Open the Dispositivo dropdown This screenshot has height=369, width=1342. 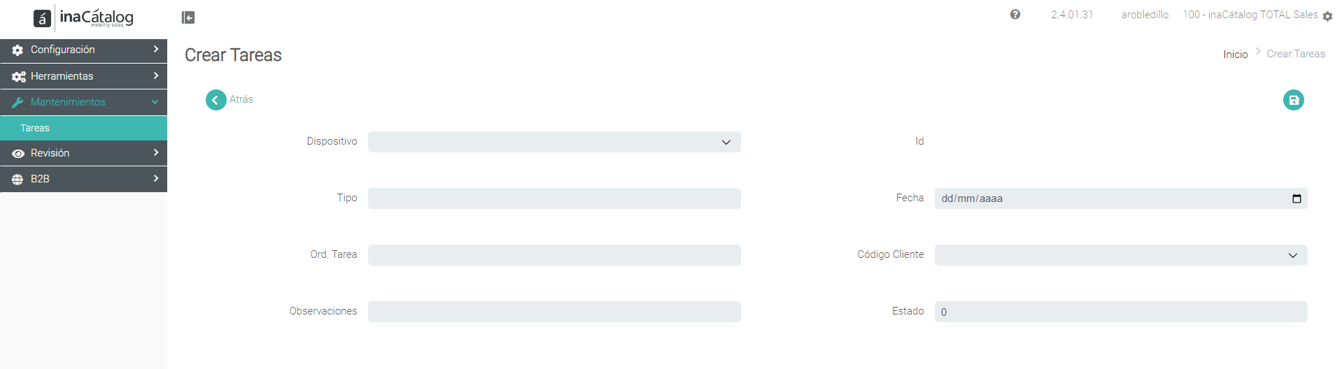554,142
